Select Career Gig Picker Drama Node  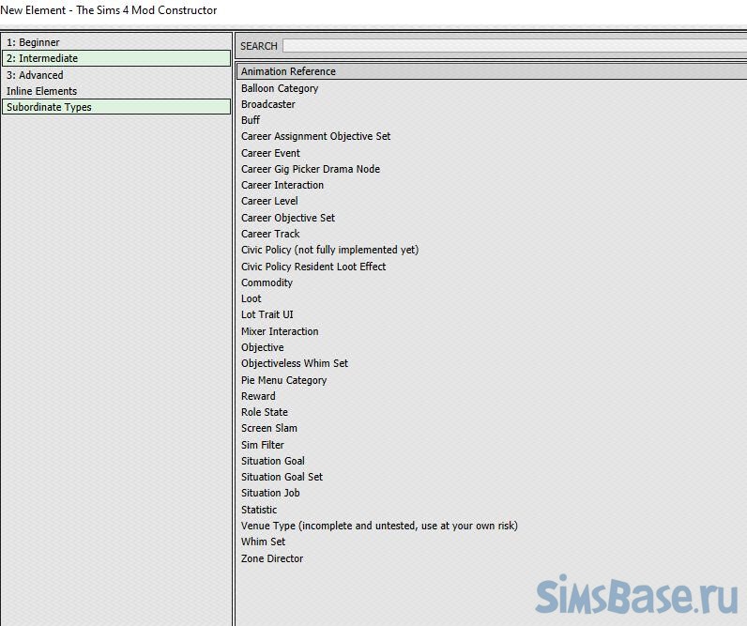tap(311, 169)
